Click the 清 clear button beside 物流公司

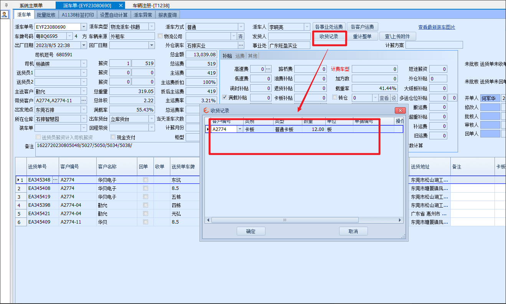point(241,36)
